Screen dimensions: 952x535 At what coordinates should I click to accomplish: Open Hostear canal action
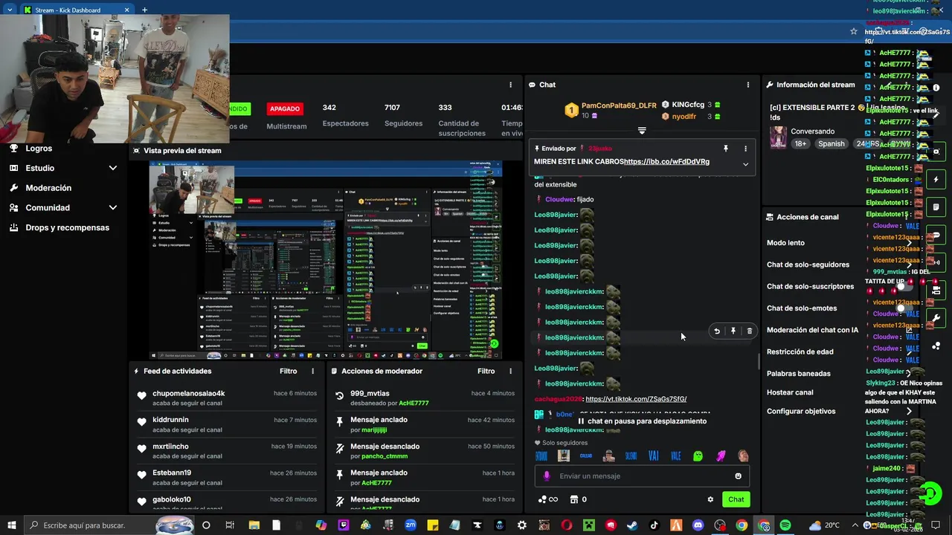coord(790,392)
